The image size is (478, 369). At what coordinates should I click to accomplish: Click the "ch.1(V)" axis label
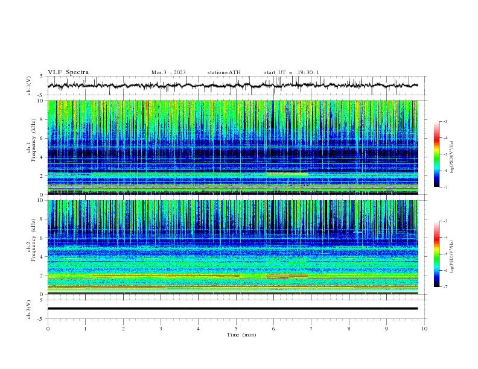tap(29, 86)
